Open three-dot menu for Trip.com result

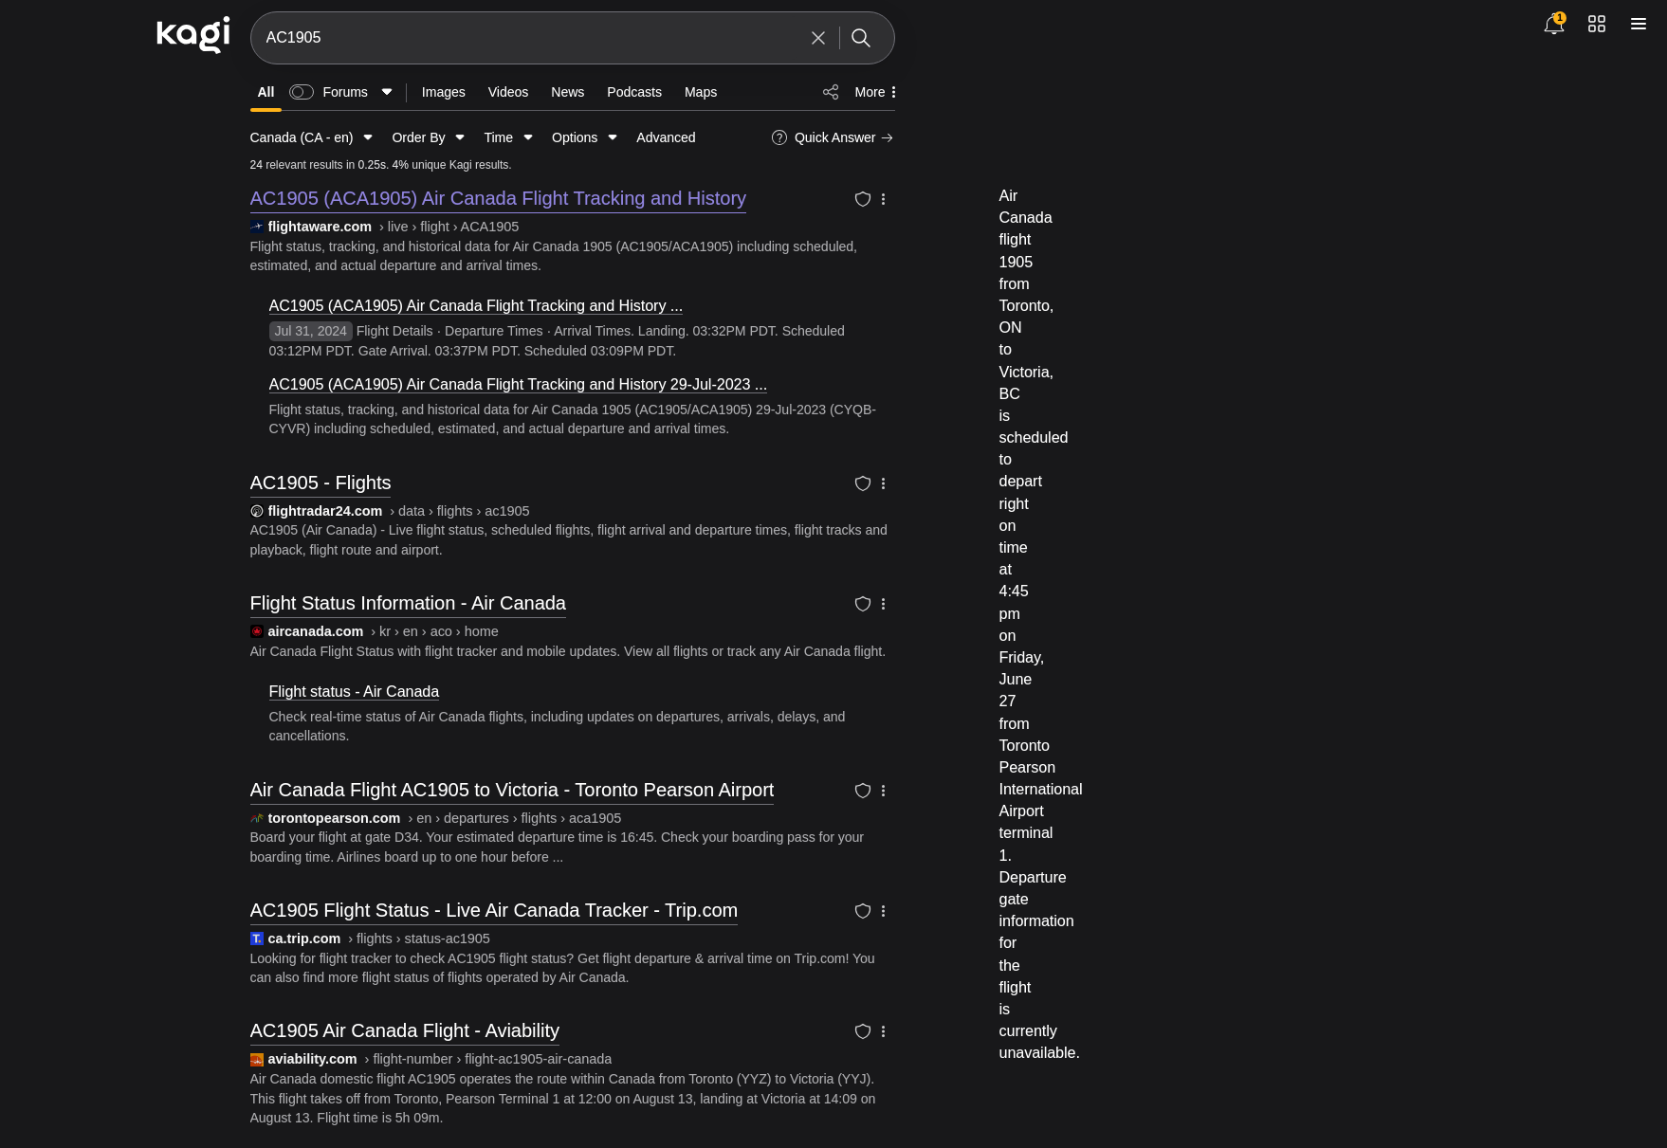883,911
